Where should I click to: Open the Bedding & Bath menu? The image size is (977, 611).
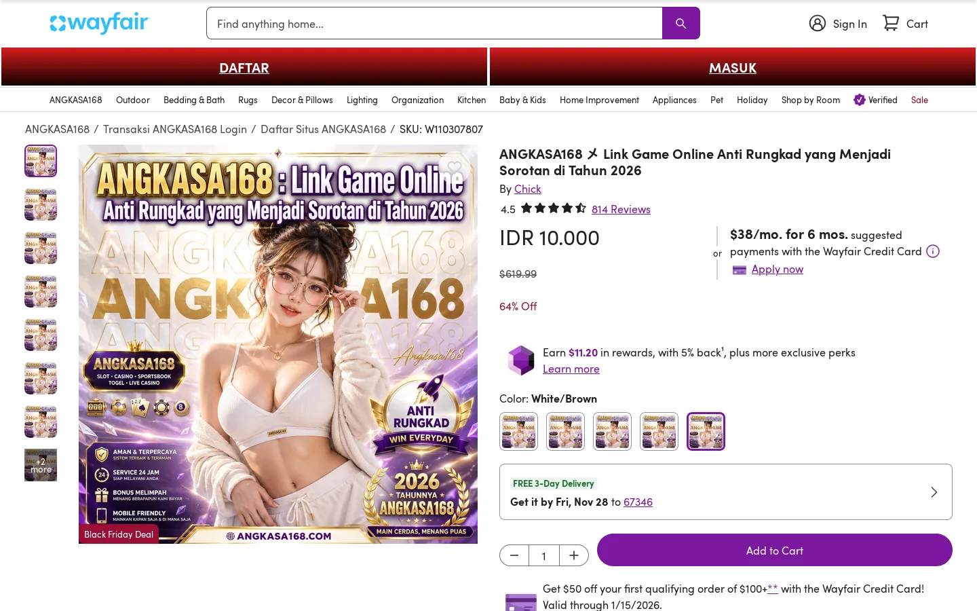(x=194, y=100)
